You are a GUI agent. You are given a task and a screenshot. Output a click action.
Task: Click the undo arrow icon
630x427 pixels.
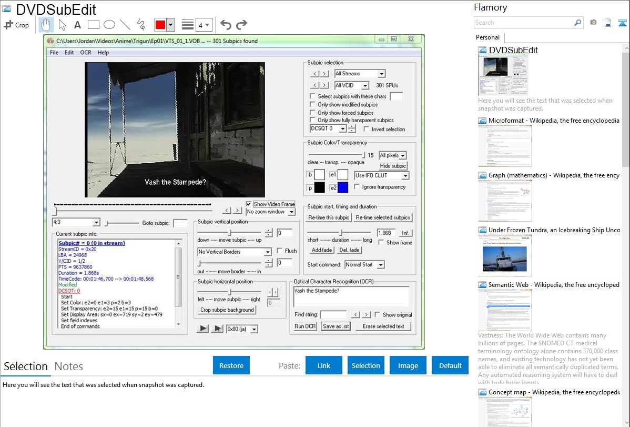tap(226, 25)
